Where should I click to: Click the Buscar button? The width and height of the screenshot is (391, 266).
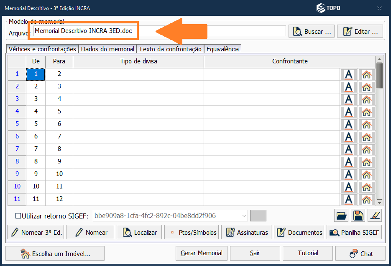312,31
